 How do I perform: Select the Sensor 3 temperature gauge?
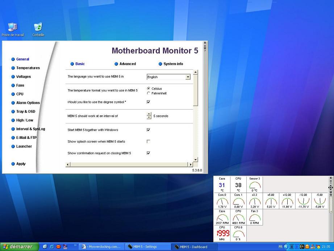coord(255,185)
